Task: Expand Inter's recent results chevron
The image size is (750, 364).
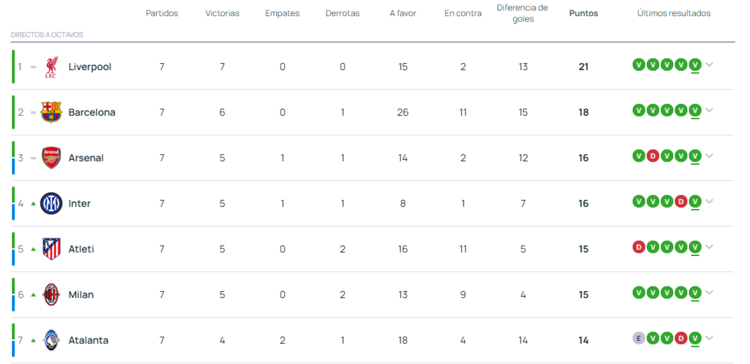Action: click(709, 201)
